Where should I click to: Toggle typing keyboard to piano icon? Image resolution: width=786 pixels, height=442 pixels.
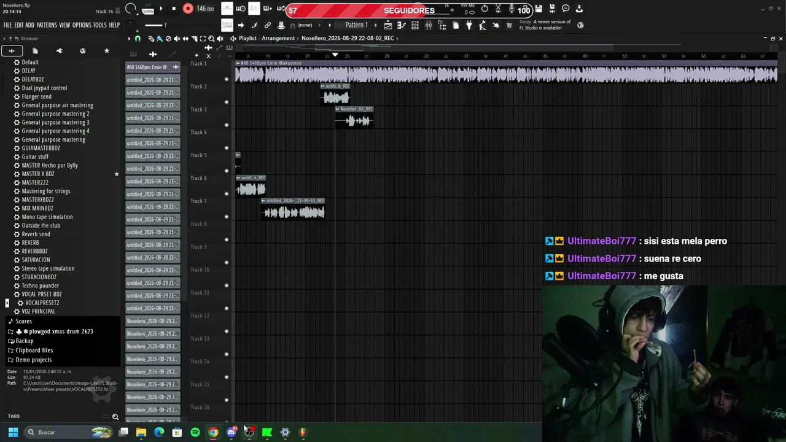point(227,25)
